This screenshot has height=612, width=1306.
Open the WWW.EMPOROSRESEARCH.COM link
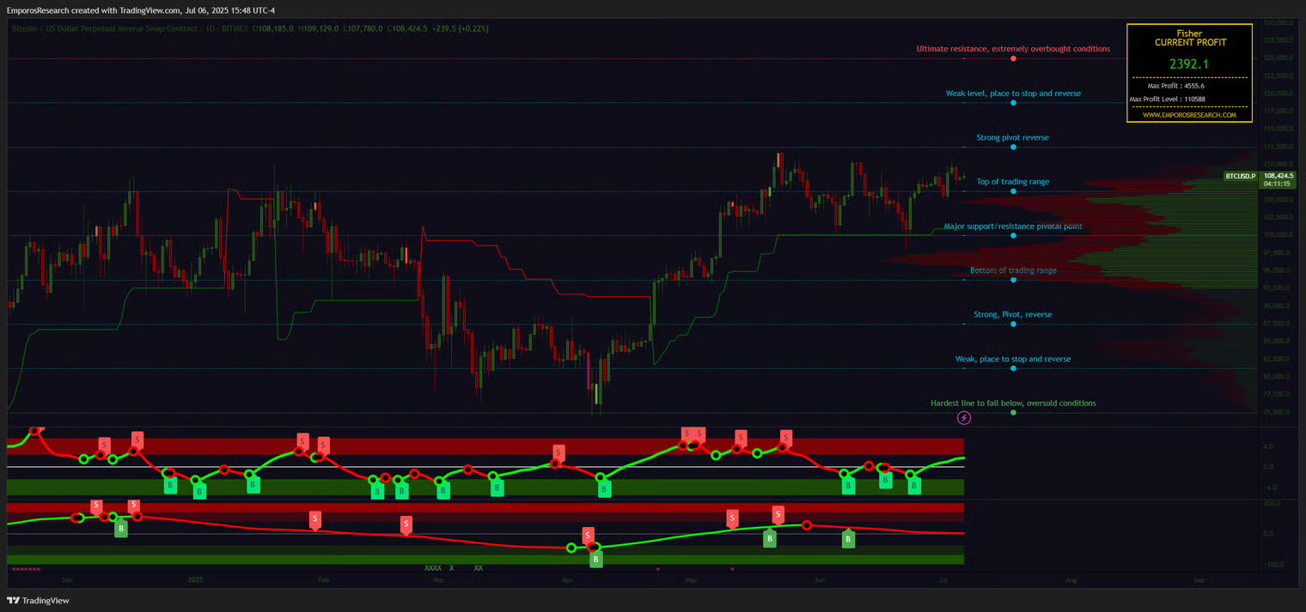(x=1189, y=116)
